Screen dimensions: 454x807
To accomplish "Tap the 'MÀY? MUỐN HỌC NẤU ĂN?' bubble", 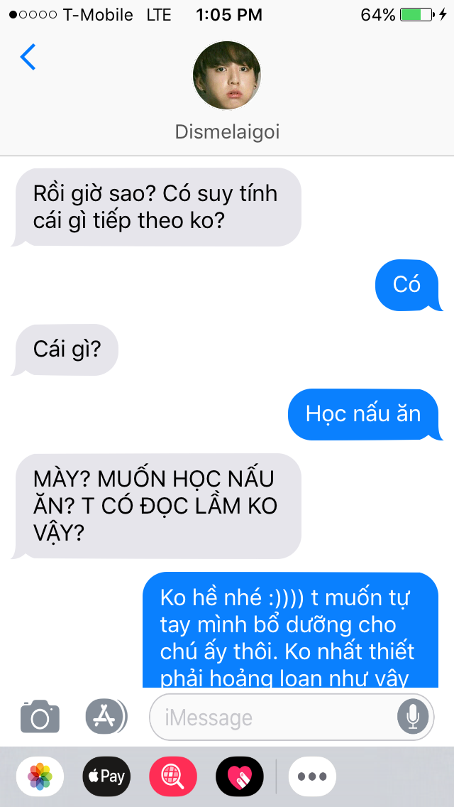I will coord(156,506).
